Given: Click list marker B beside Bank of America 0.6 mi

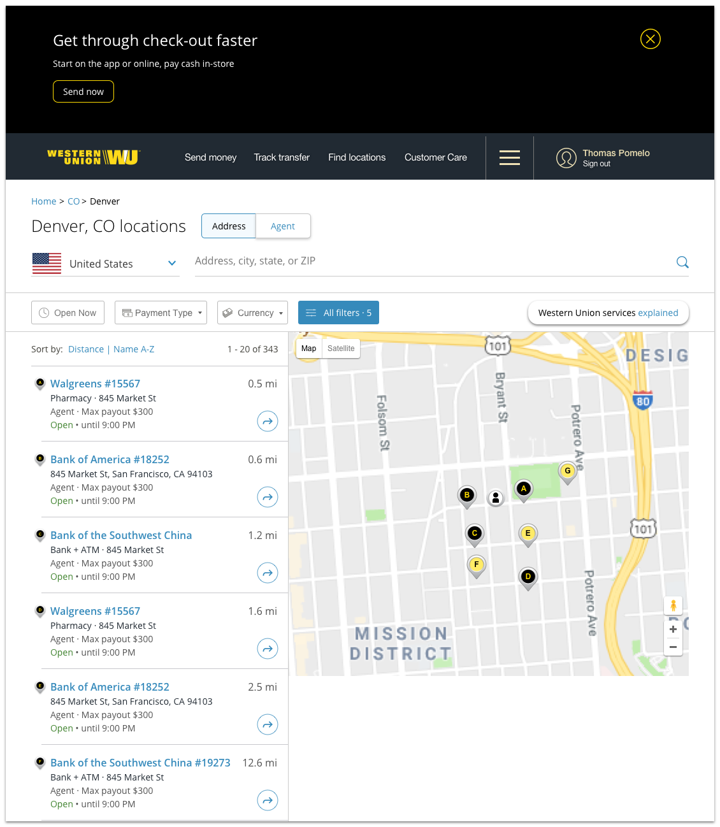Looking at the screenshot, I should (x=40, y=459).
